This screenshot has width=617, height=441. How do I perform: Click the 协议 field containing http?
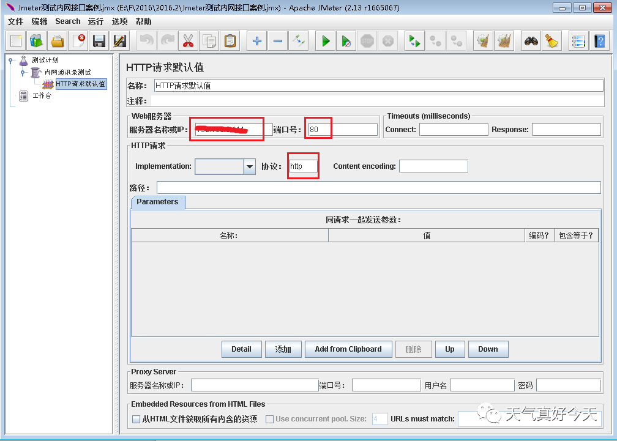point(303,166)
